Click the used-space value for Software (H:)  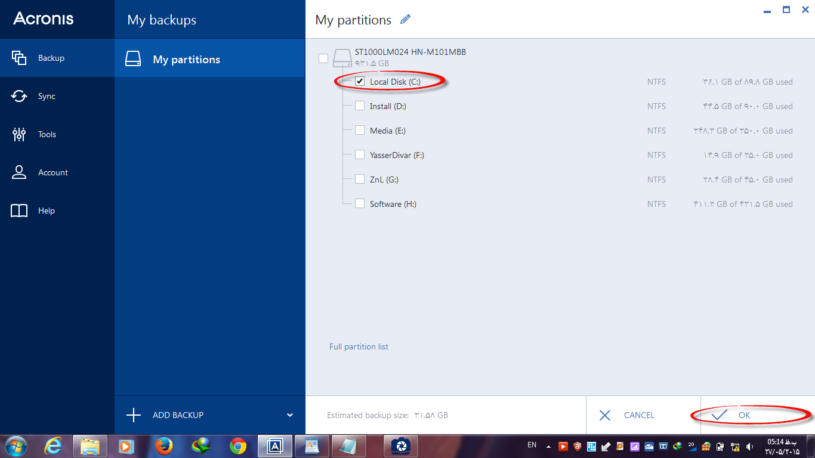pos(743,204)
